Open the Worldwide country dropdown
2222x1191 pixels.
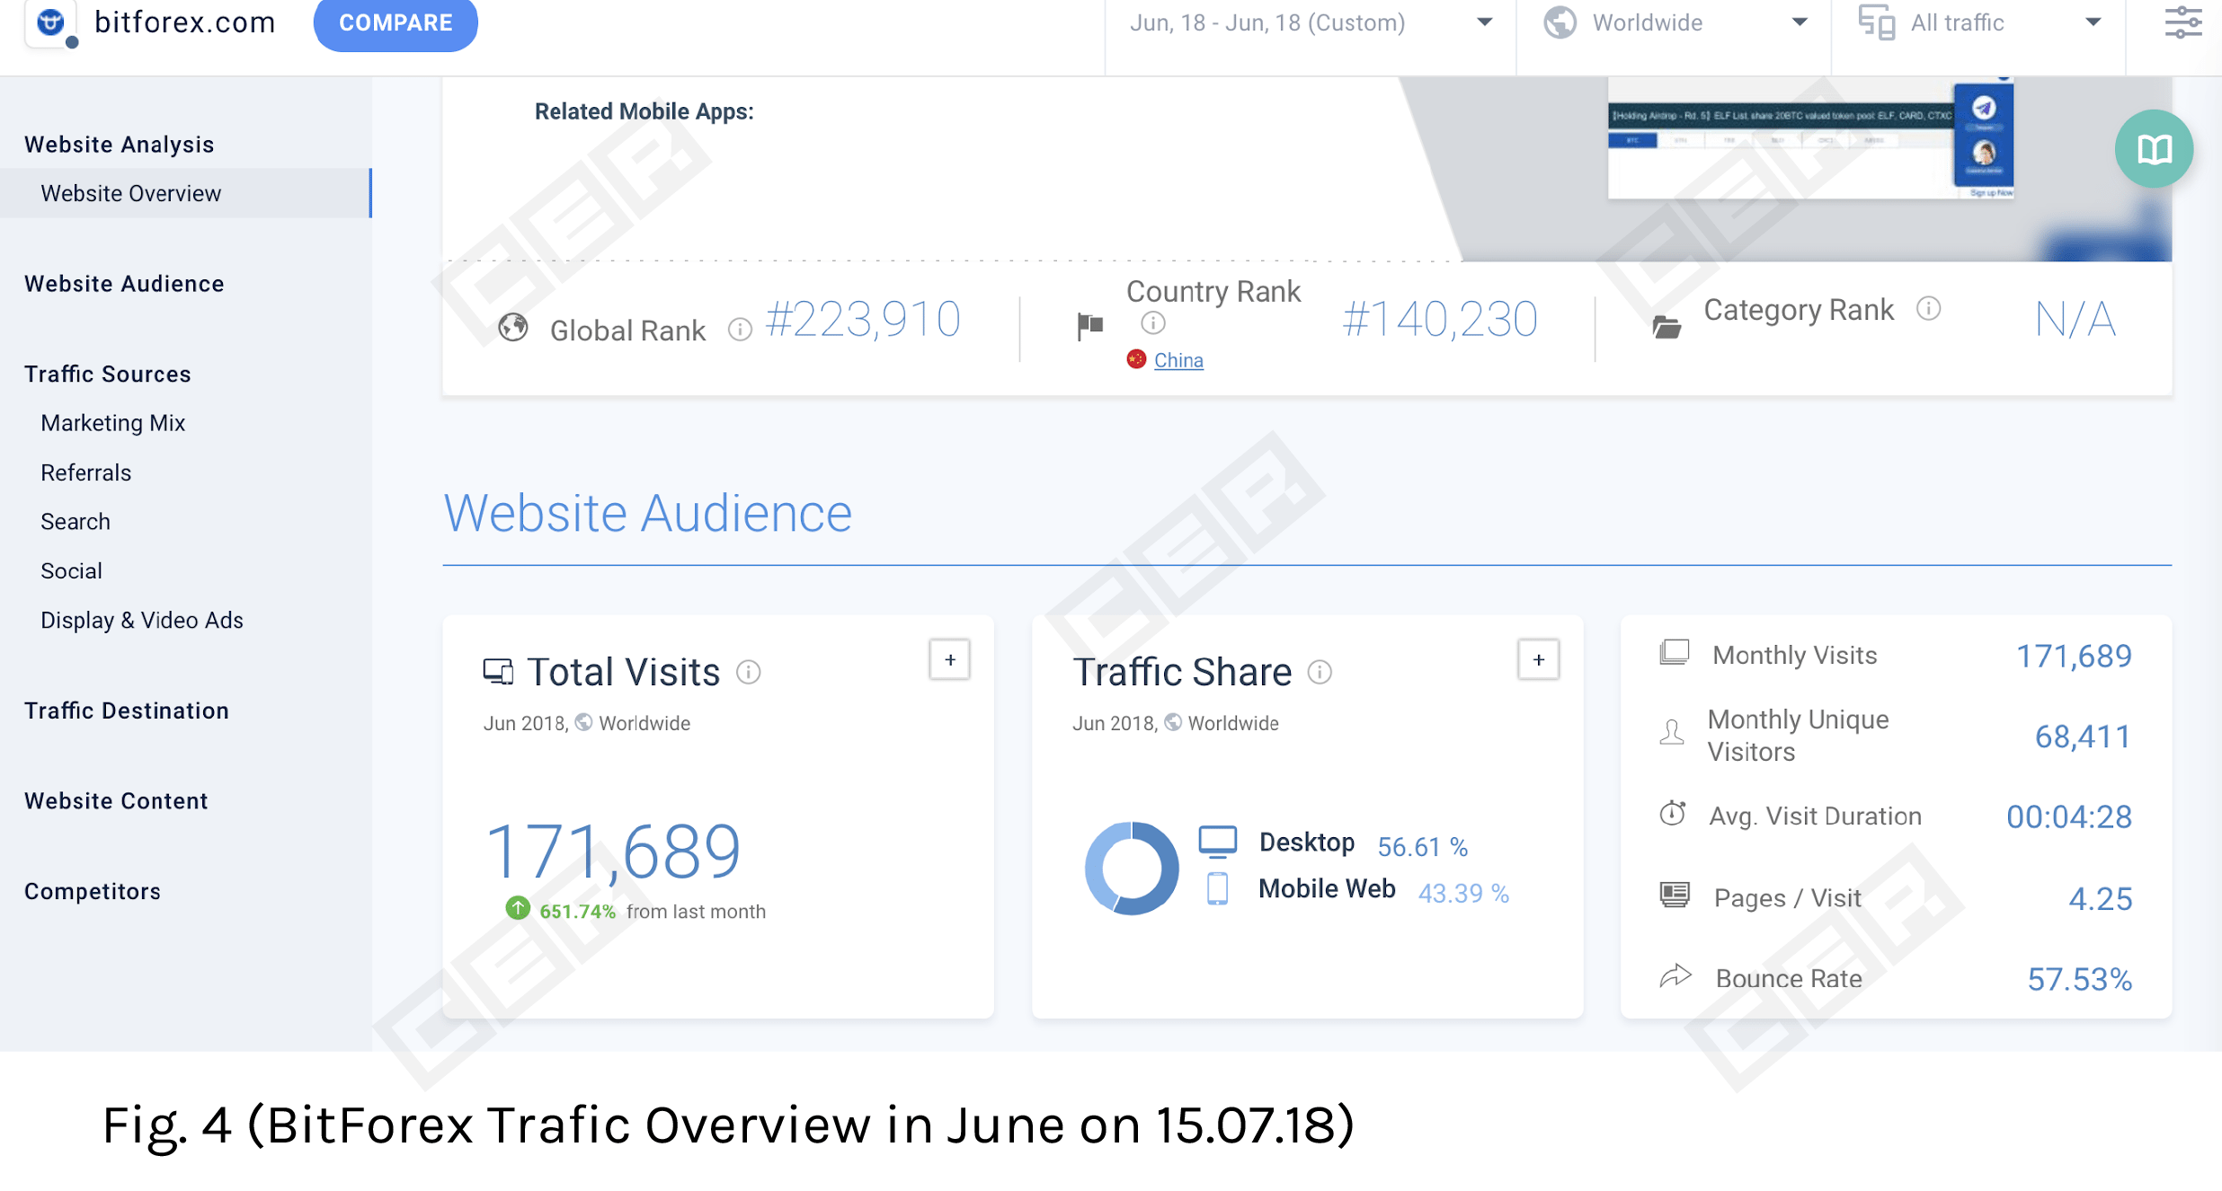(x=1675, y=23)
